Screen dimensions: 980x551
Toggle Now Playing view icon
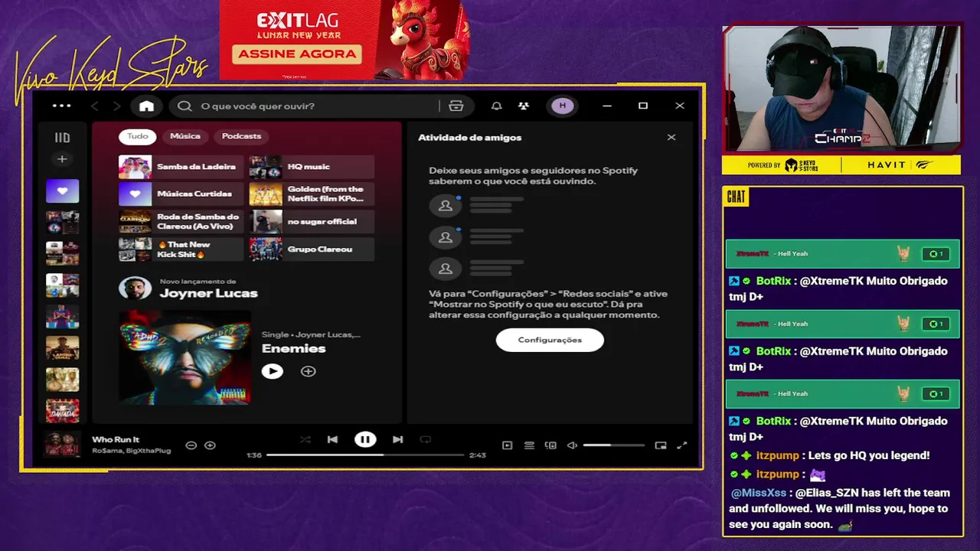(507, 445)
